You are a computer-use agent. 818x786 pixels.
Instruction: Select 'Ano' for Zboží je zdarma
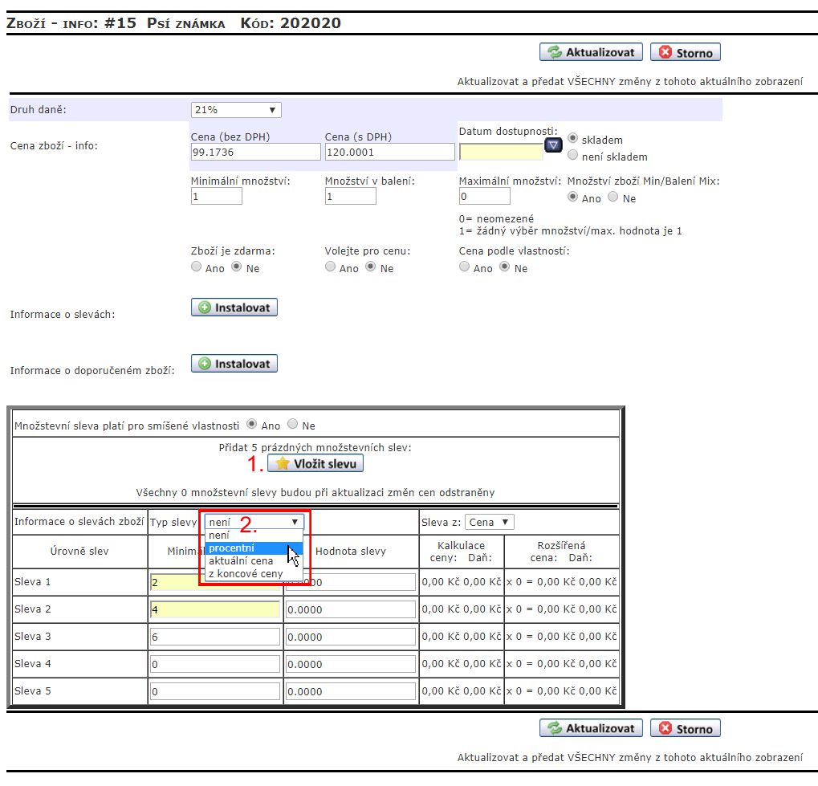[x=197, y=267]
